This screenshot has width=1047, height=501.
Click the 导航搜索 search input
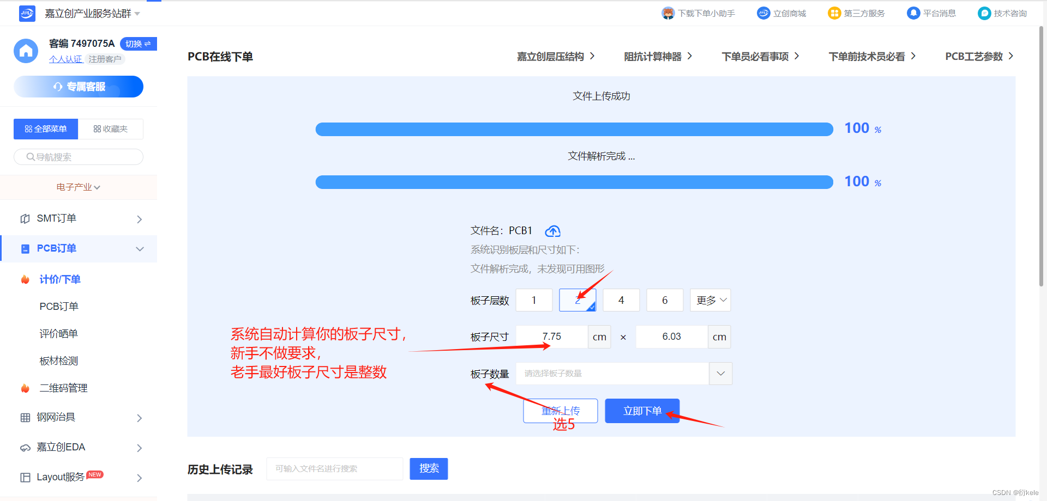click(x=79, y=157)
